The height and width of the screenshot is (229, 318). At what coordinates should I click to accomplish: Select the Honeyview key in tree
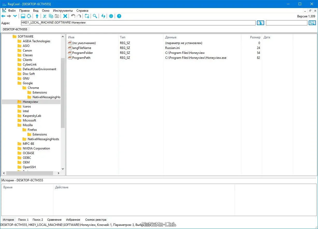(x=30, y=102)
